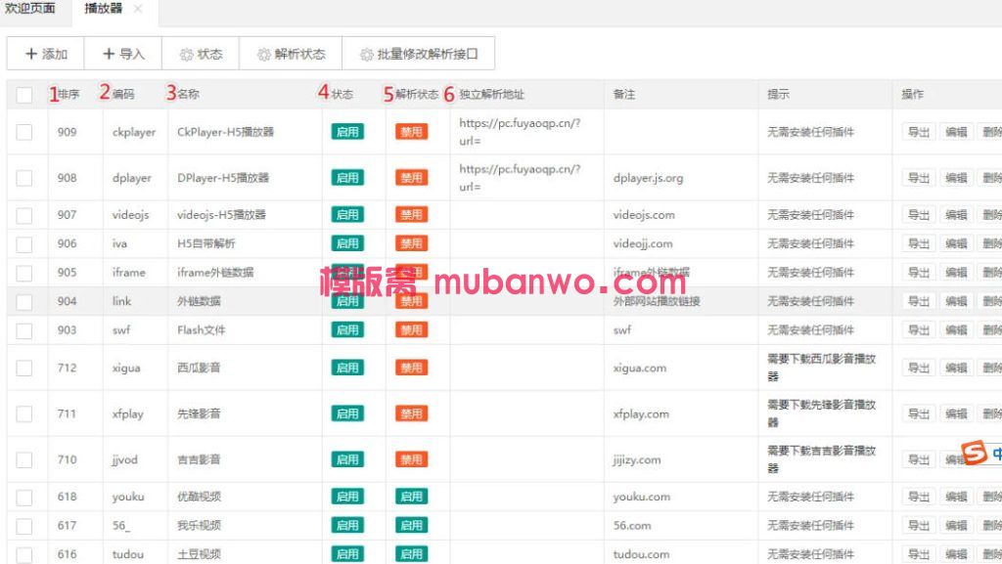1002x564 pixels.
Task: Check the videojs row checkbox
Action: coord(24,215)
